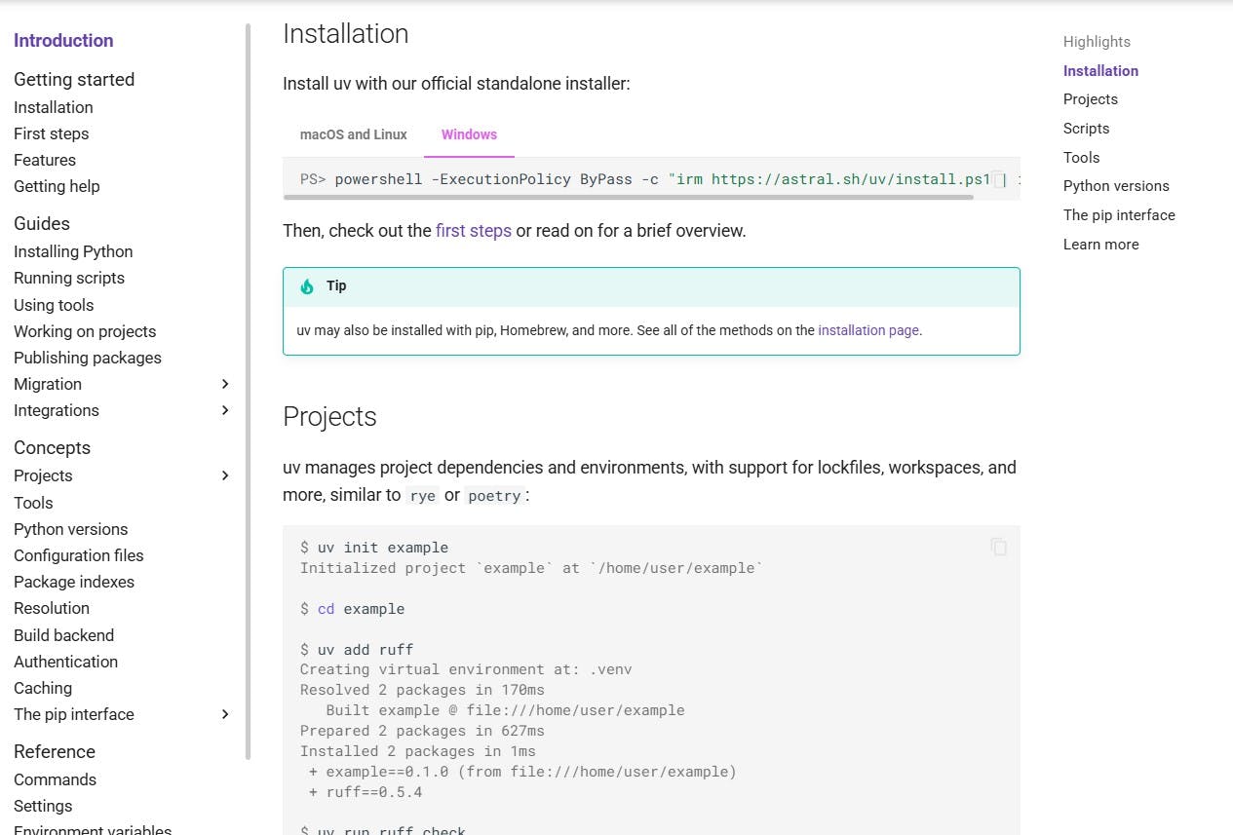Viewport: 1233px width, 835px height.
Task: Navigate to Commands reference page
Action: (55, 779)
